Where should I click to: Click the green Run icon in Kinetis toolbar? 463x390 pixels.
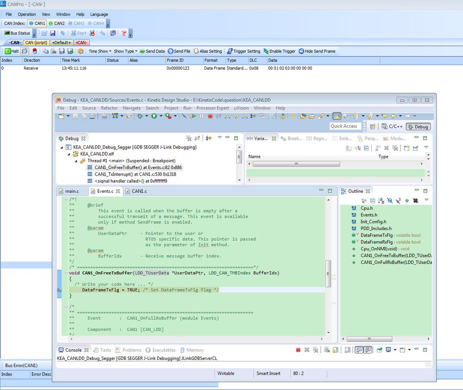click(x=154, y=116)
